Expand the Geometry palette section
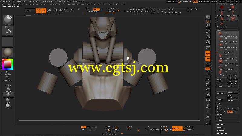Screen dimensions: 242x136 tap(221, 124)
